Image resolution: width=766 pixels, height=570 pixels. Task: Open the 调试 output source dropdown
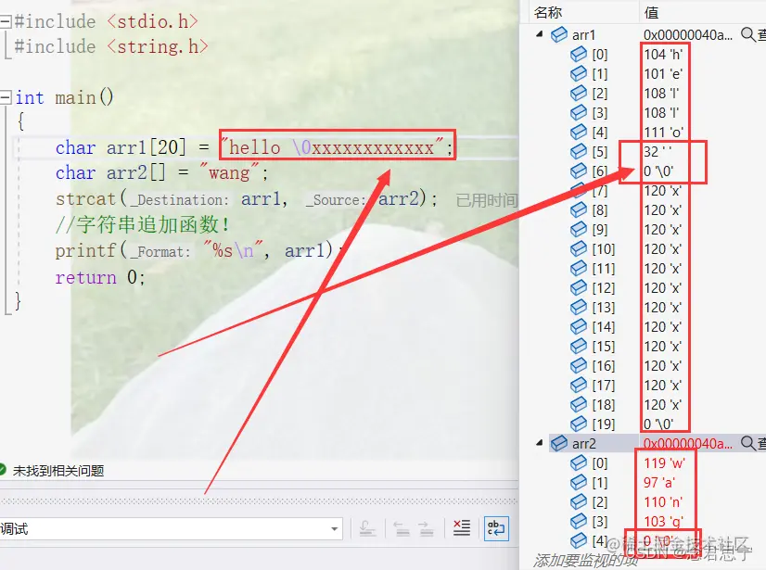click(334, 529)
